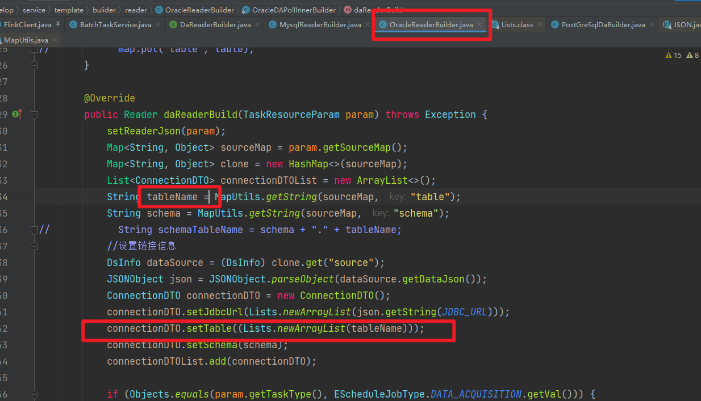Toggle a breakpoint in the gutter at line 32
This screenshot has width=701, height=401.
[x=51, y=163]
